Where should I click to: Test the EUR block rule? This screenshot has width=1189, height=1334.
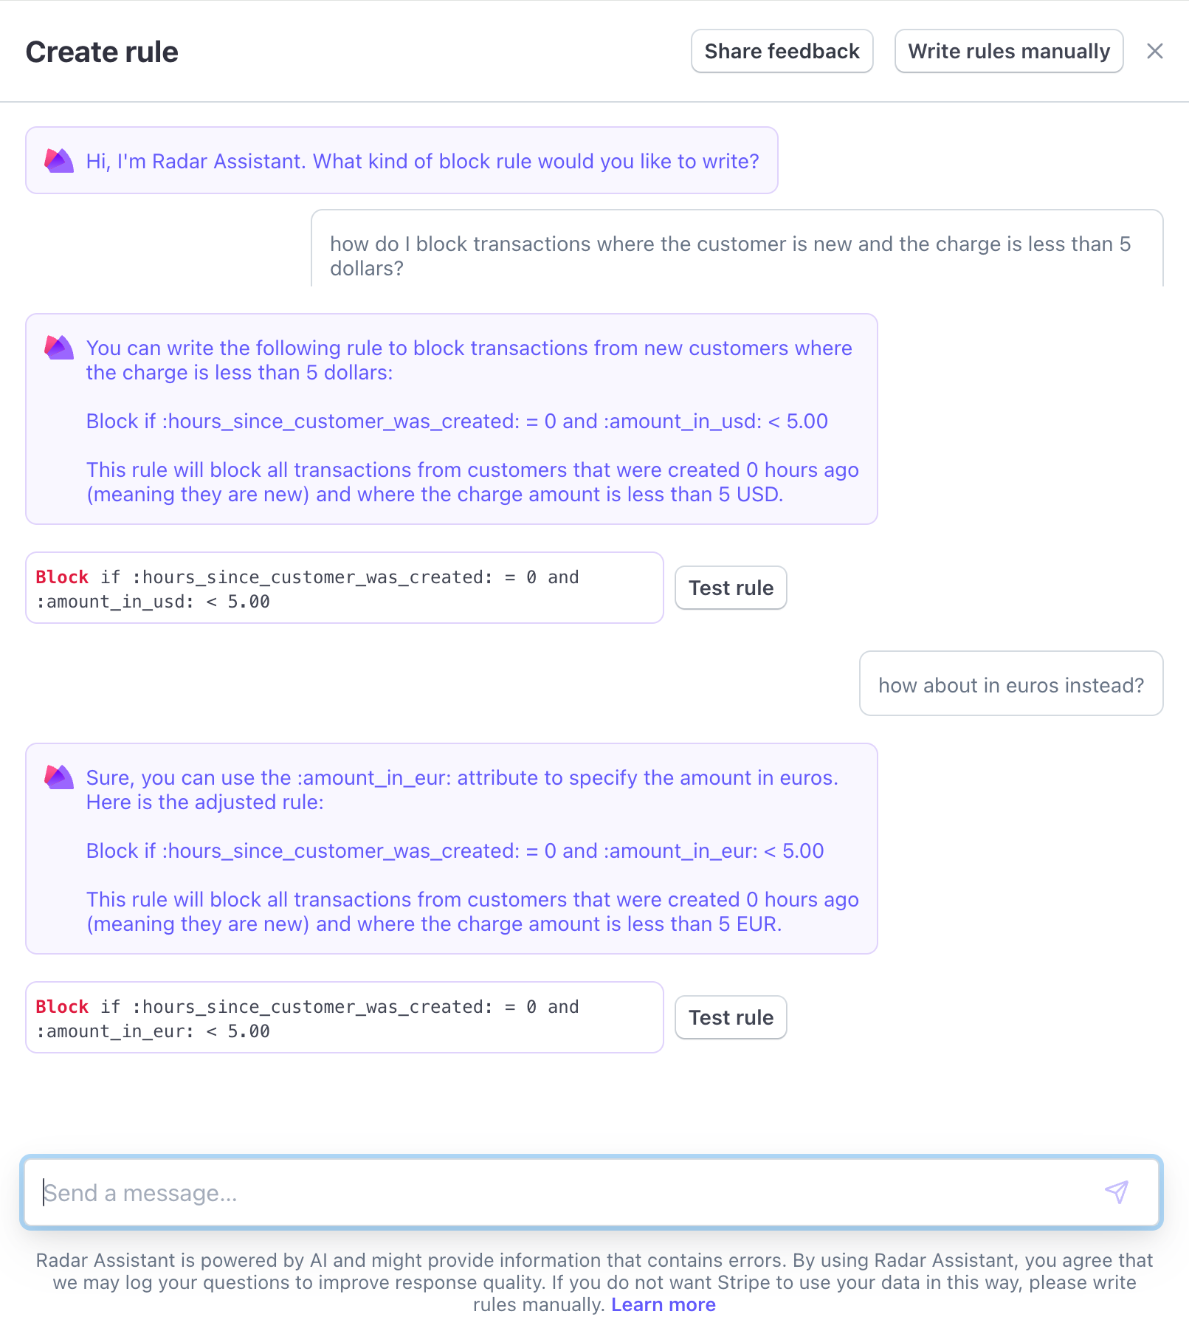pyautogui.click(x=731, y=1017)
